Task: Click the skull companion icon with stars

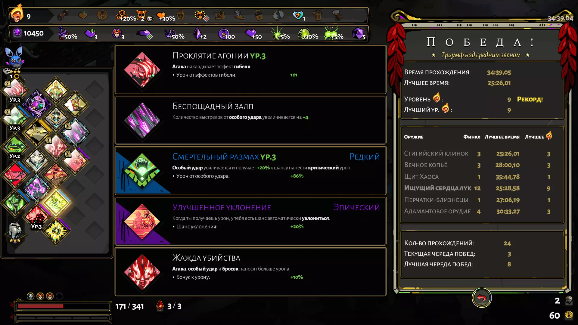Action: (14, 232)
